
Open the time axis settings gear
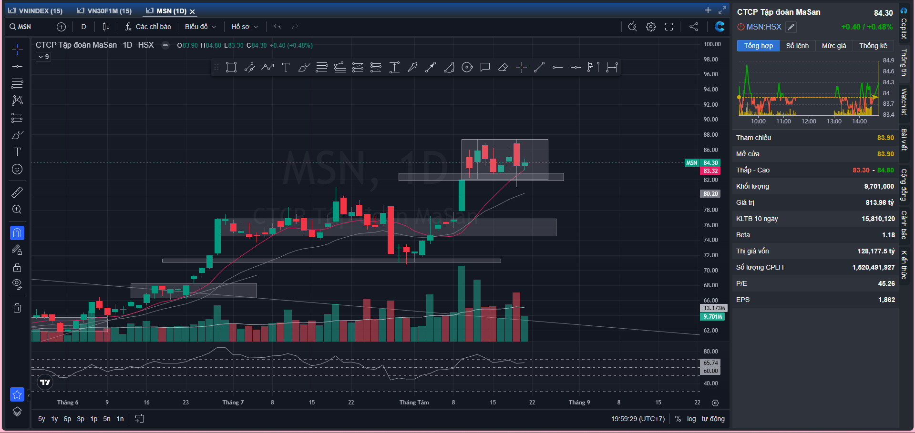click(x=715, y=403)
